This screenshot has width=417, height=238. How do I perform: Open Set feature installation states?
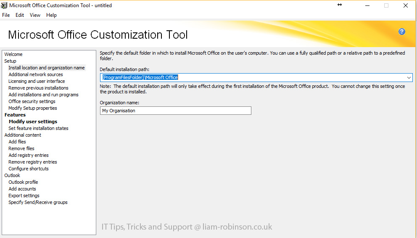pyautogui.click(x=38, y=128)
